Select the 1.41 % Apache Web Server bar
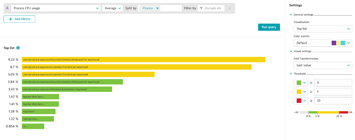This screenshot has height=140, width=355. 40,104
